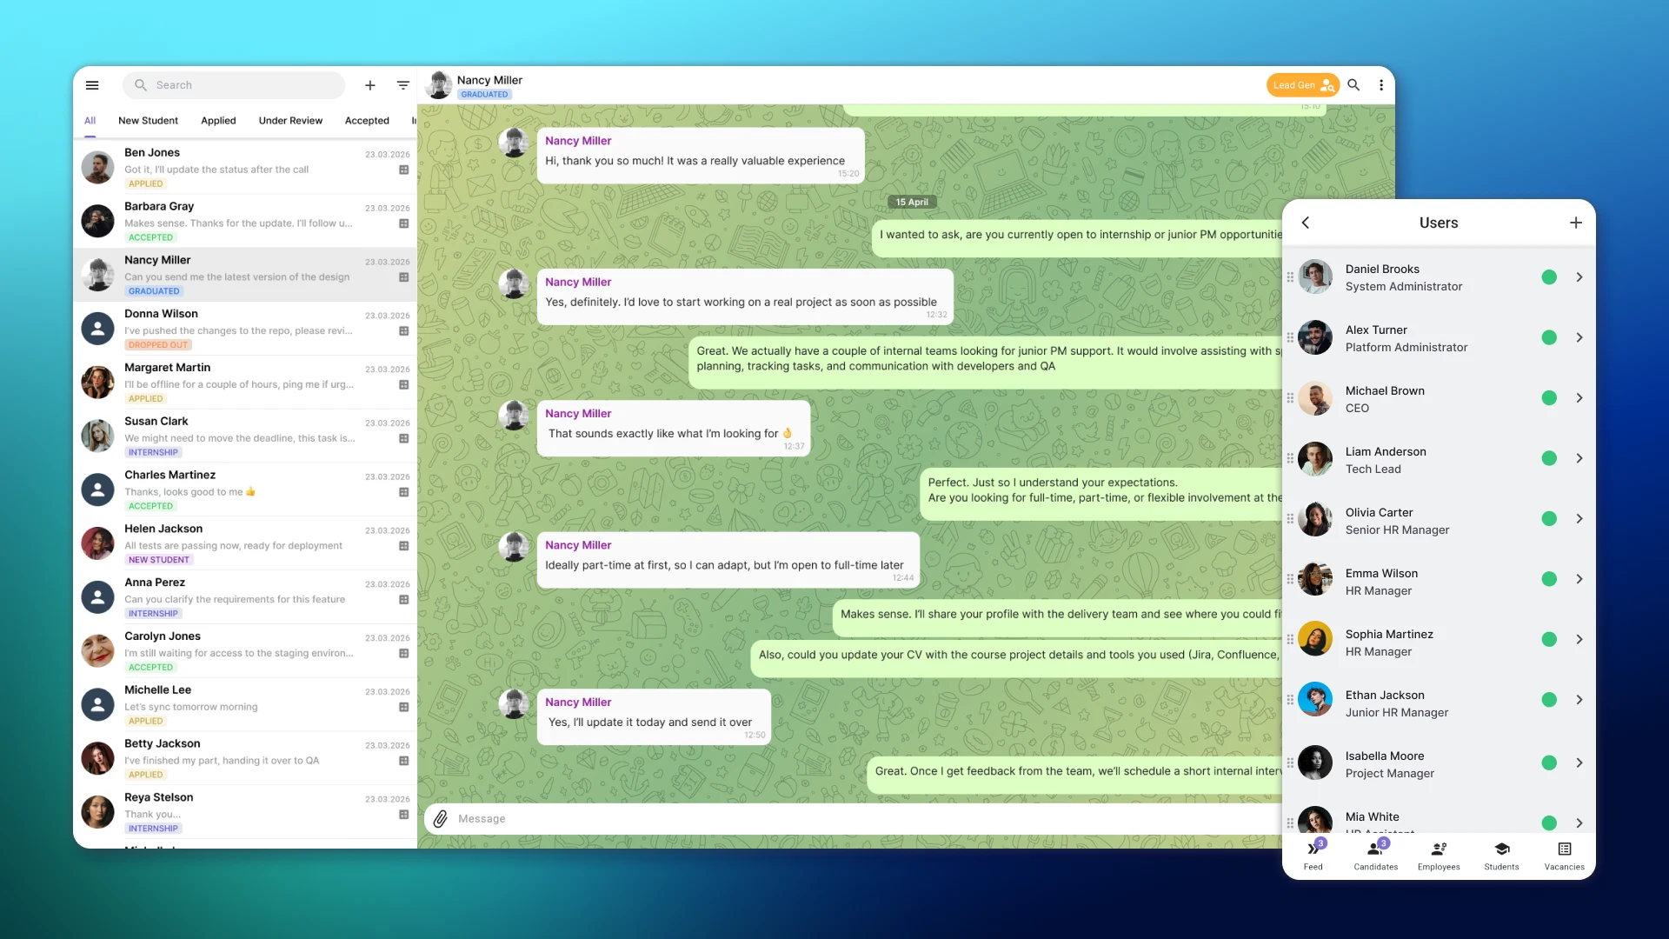The width and height of the screenshot is (1669, 939).
Task: Open the hamburger menu
Action: [92, 85]
